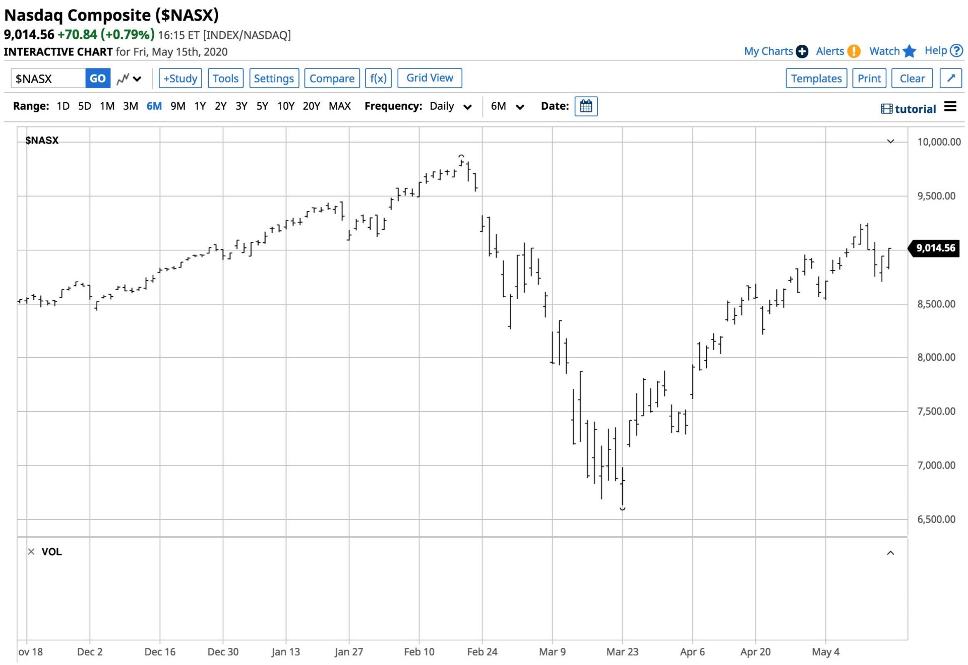Switch to Grid View

[x=430, y=78]
